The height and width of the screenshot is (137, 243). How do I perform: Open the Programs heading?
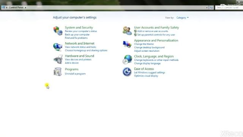(x=72, y=69)
